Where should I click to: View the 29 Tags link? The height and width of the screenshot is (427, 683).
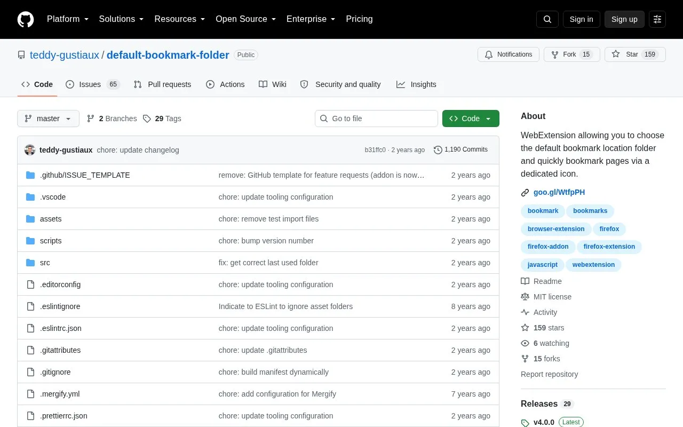point(162,118)
